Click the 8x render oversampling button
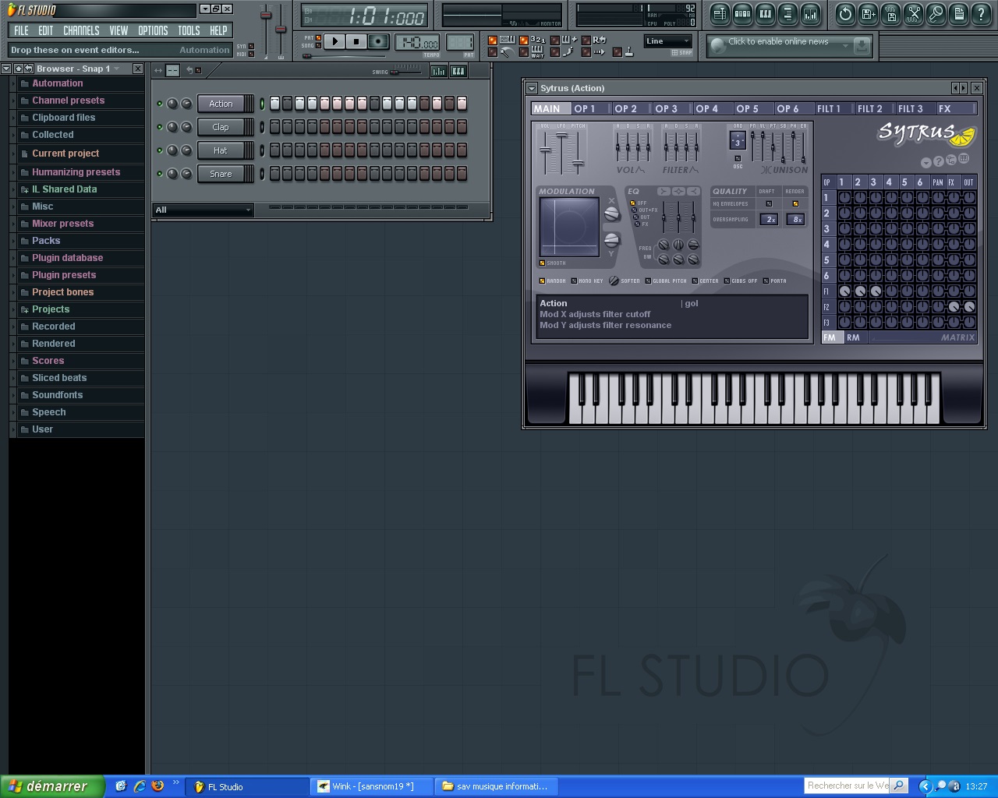This screenshot has width=998, height=798. coord(796,220)
